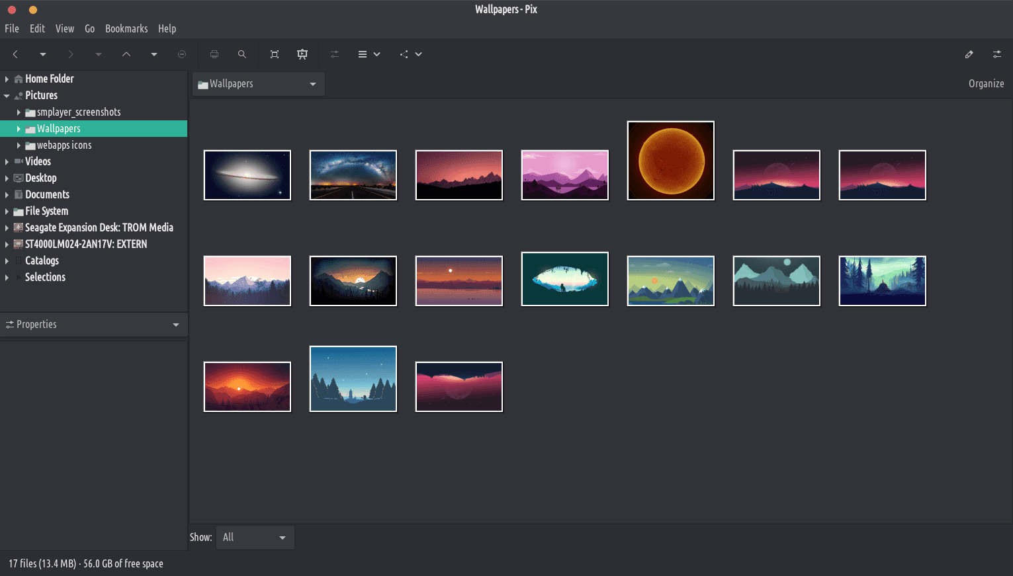Enter fullscreen mode from the toolbar
This screenshot has height=576, width=1013.
[275, 54]
